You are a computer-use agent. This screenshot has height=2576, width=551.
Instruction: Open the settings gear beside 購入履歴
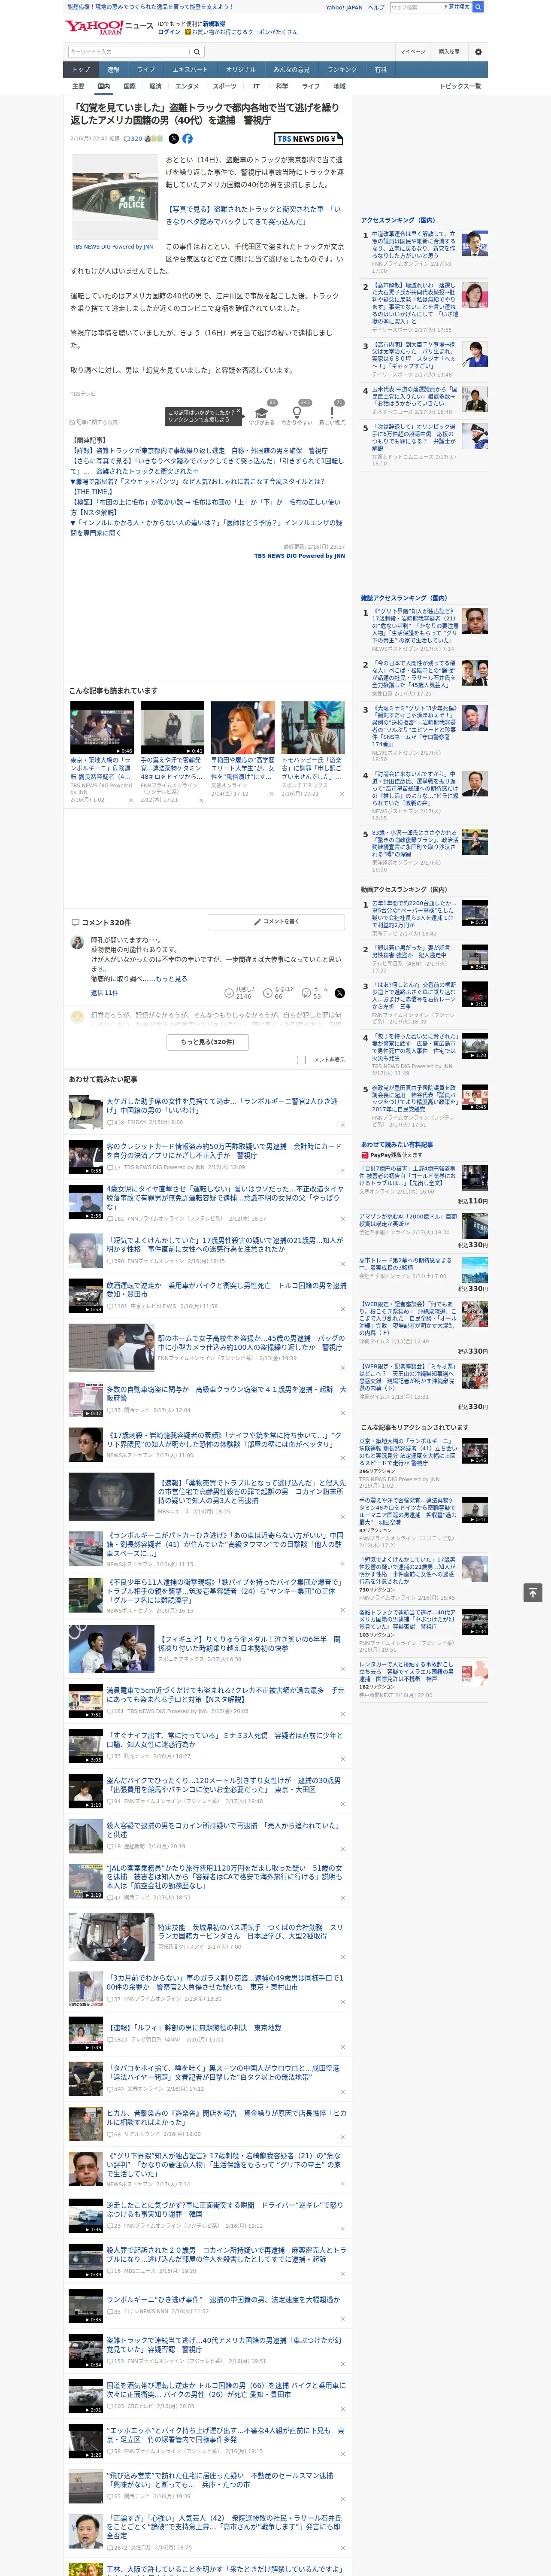(x=478, y=51)
